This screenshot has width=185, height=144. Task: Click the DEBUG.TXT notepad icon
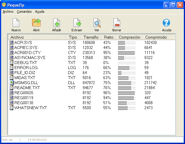[11, 63]
